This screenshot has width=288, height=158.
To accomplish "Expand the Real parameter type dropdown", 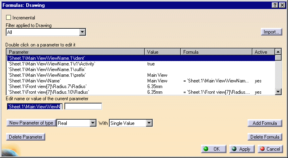I will 93,123.
